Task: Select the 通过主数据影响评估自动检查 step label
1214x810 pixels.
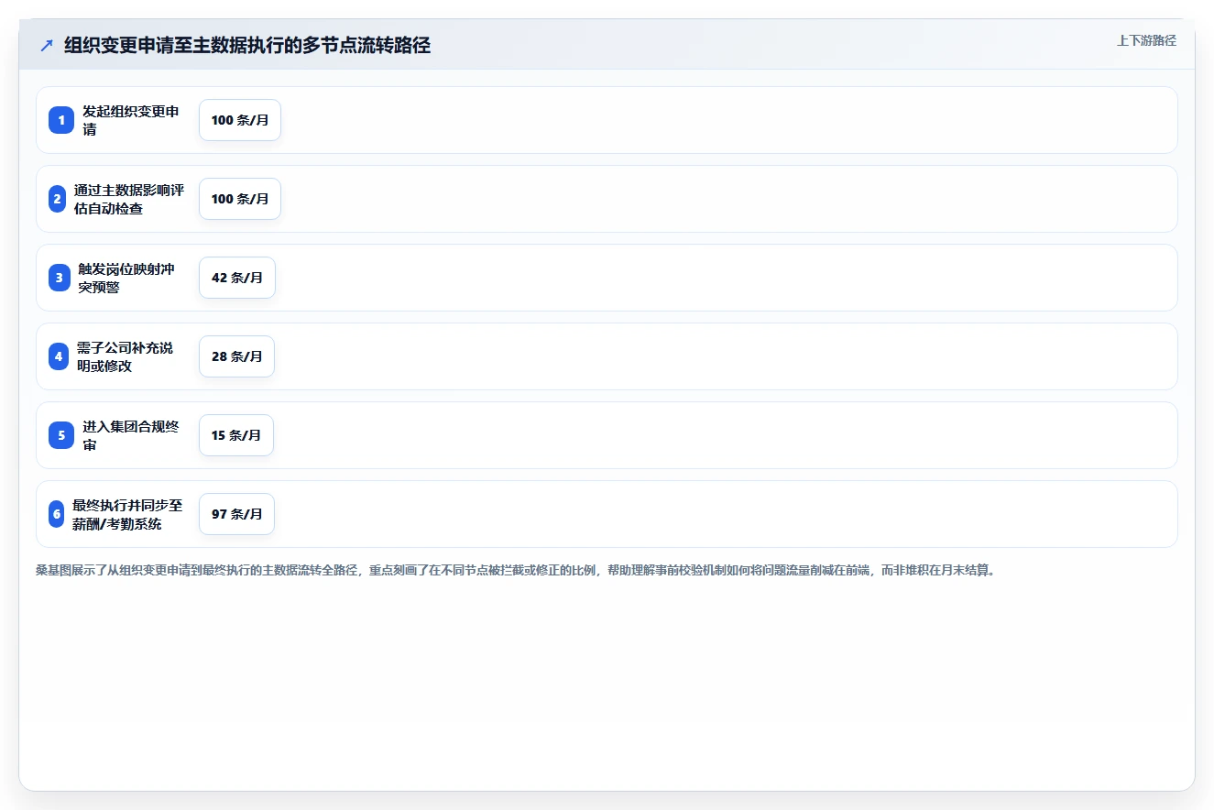Action: click(x=128, y=199)
